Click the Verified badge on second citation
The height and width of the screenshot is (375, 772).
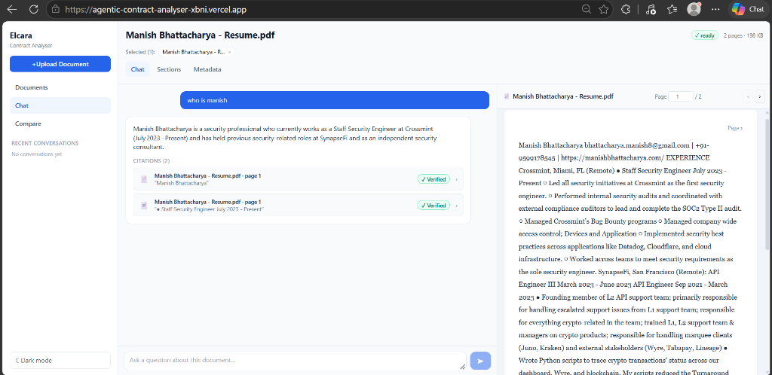433,206
